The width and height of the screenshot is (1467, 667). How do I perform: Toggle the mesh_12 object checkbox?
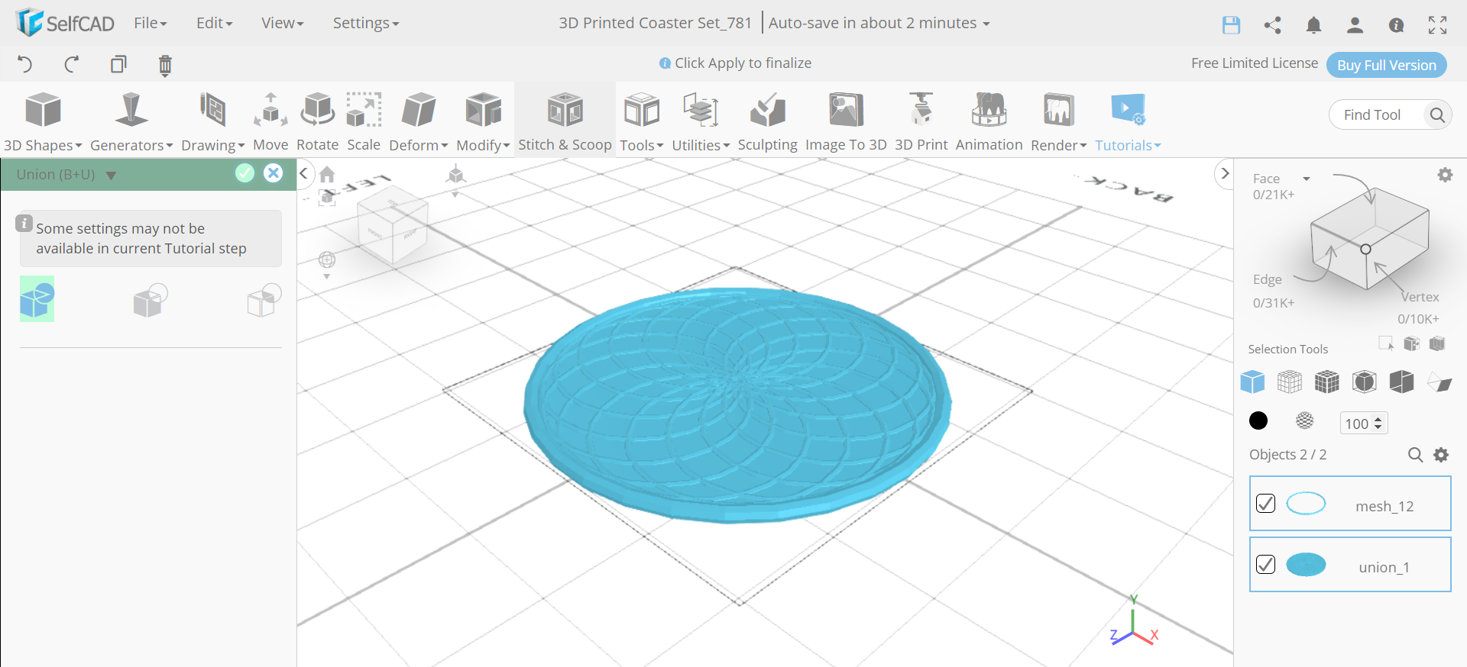[1265, 504]
